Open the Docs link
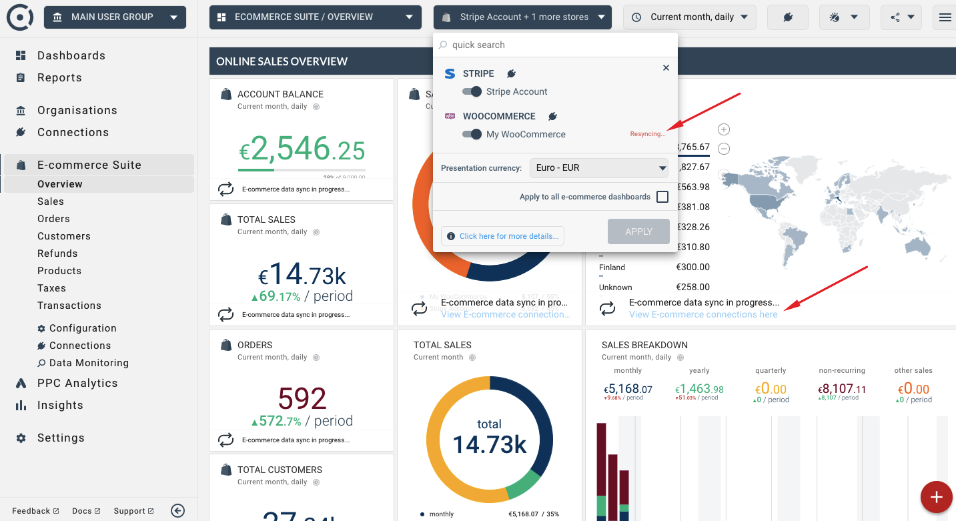This screenshot has width=956, height=521. click(86, 511)
